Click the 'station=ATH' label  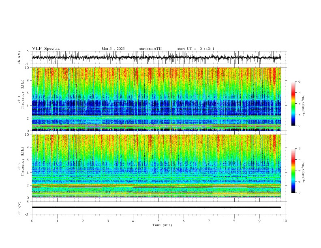click(150, 49)
